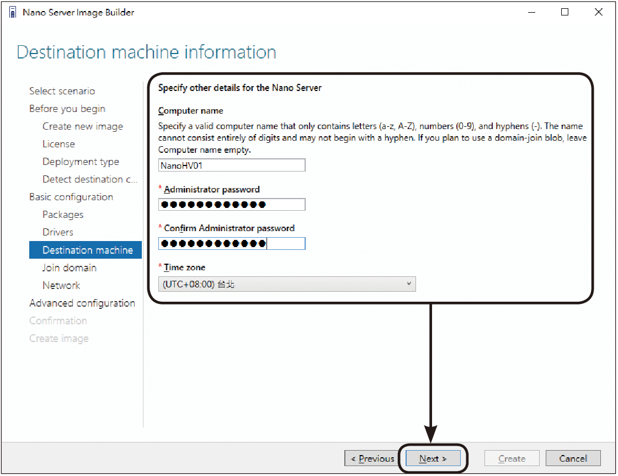Viewport: 618px width, 476px height.
Task: Open the Detect destination step
Action: (x=90, y=179)
